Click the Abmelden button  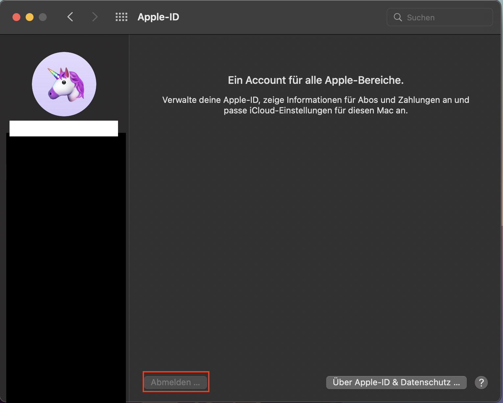(x=176, y=382)
